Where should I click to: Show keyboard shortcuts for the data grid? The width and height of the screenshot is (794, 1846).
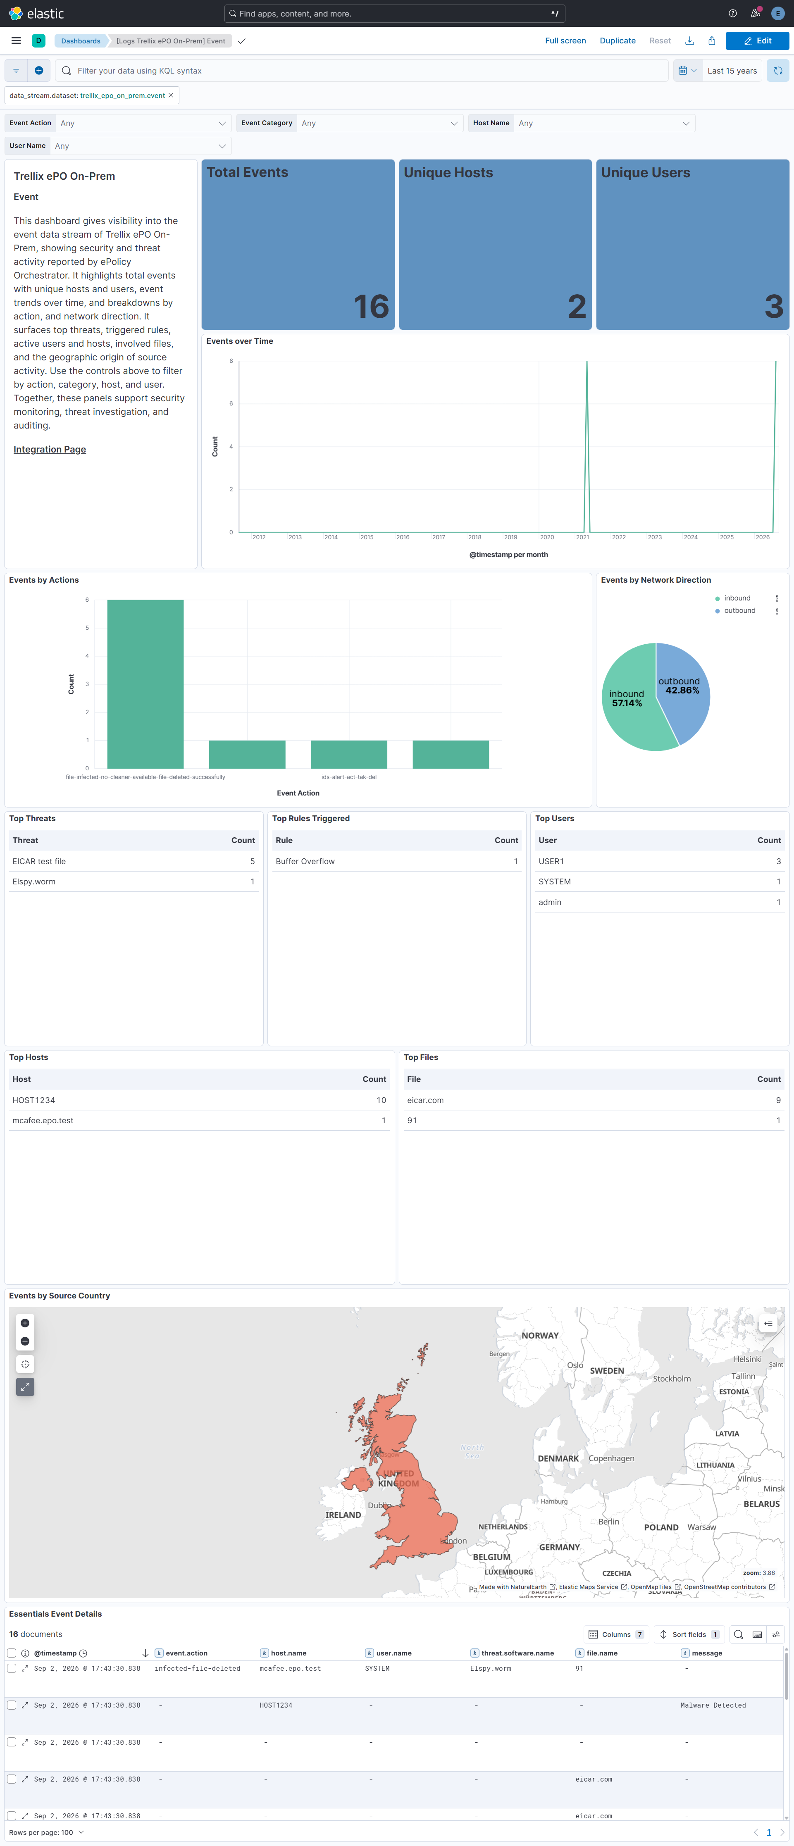pos(757,1634)
